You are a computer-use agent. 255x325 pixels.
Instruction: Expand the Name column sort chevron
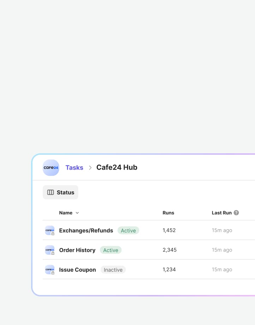click(x=77, y=213)
